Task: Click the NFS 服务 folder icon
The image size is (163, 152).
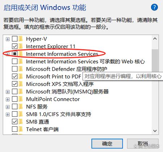Action: 21,107
